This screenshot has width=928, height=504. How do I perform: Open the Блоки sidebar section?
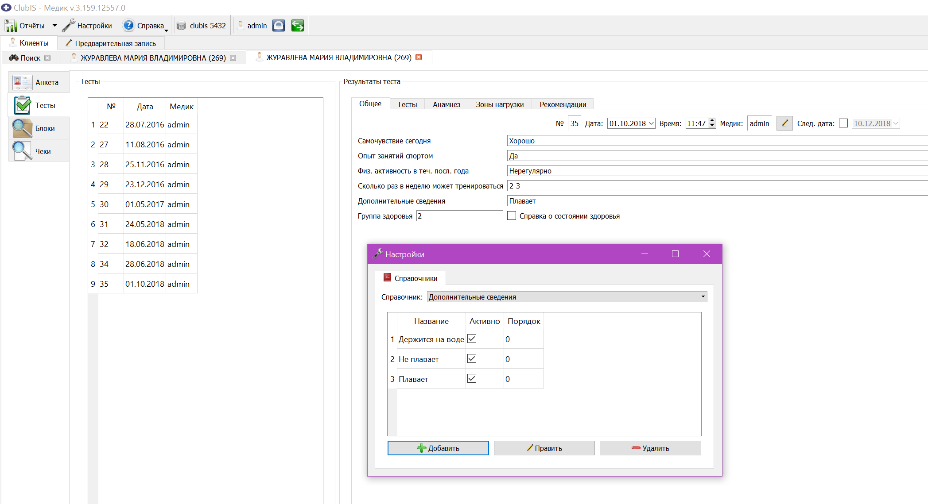point(39,128)
